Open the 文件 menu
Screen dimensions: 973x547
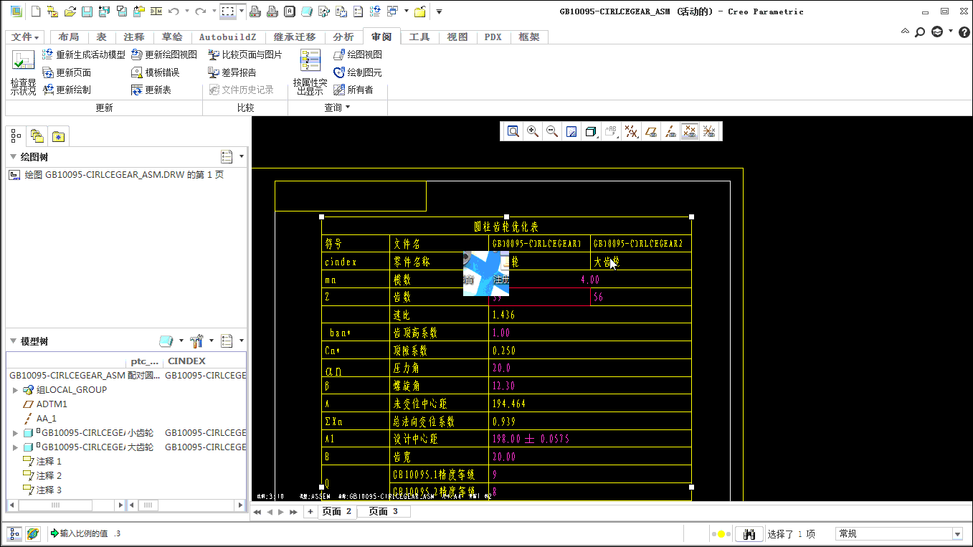coord(25,37)
